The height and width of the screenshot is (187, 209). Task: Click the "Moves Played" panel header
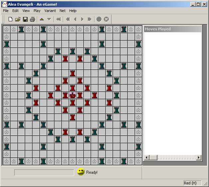click(173, 29)
